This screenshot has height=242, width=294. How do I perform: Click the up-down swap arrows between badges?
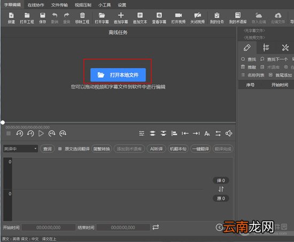coord(221,189)
